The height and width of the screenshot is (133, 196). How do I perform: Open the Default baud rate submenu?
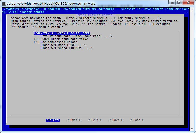point(76,36)
